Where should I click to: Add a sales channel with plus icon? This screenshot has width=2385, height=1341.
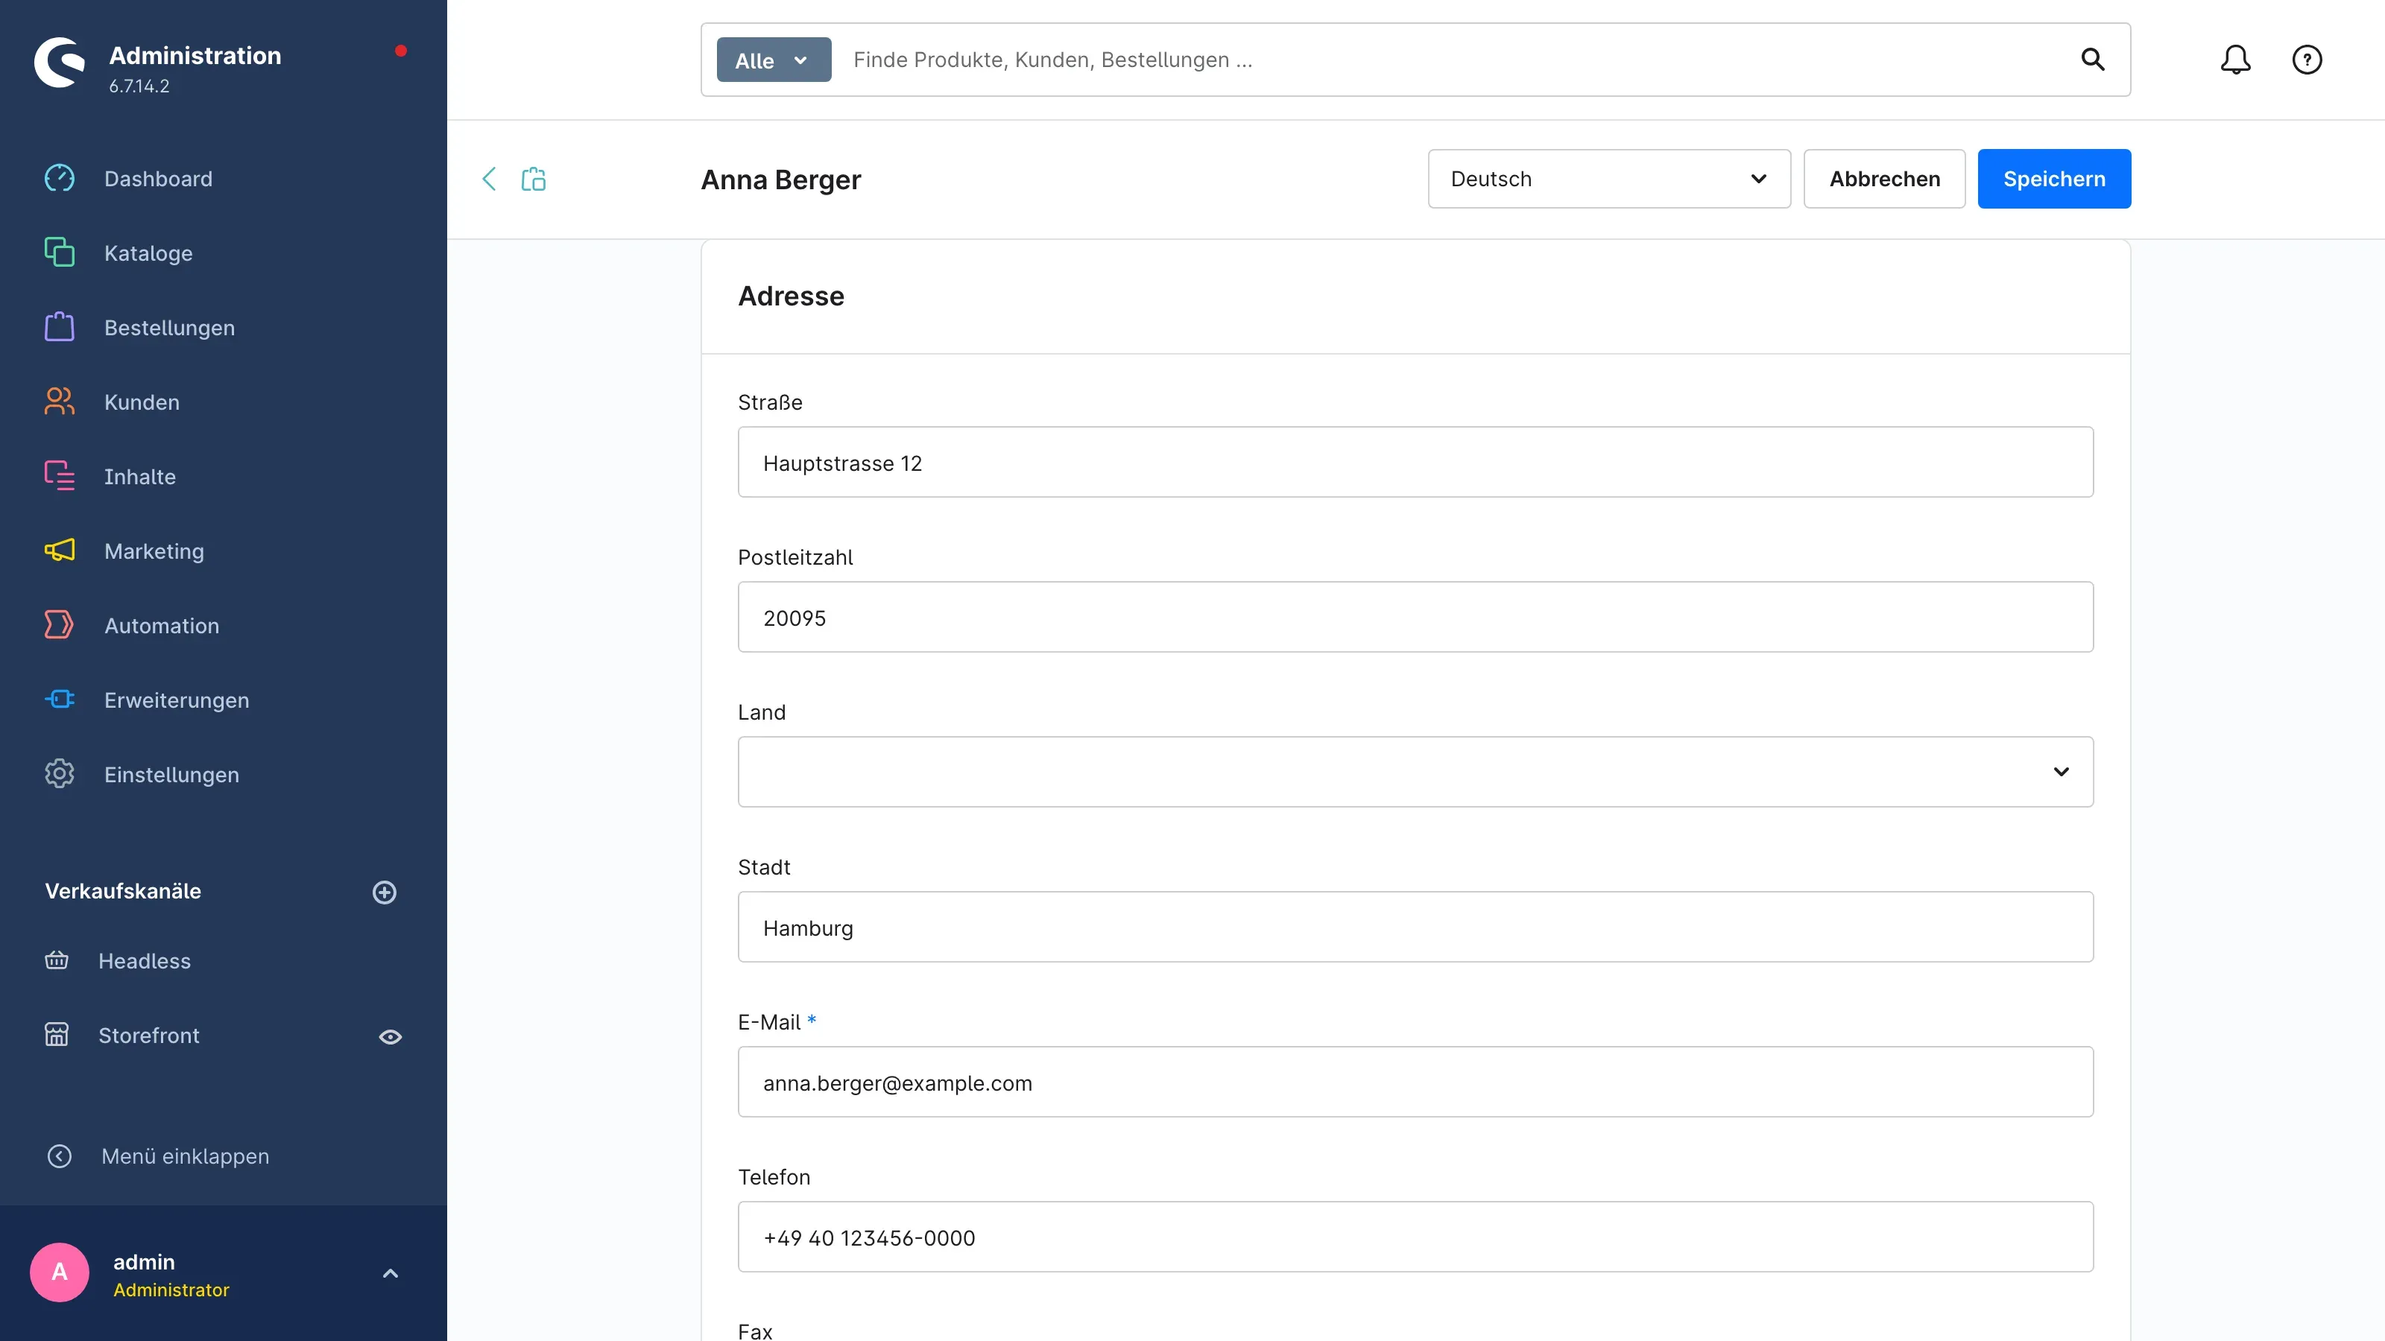coord(385,891)
